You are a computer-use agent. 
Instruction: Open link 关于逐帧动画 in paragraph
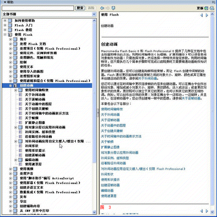coord(191,98)
